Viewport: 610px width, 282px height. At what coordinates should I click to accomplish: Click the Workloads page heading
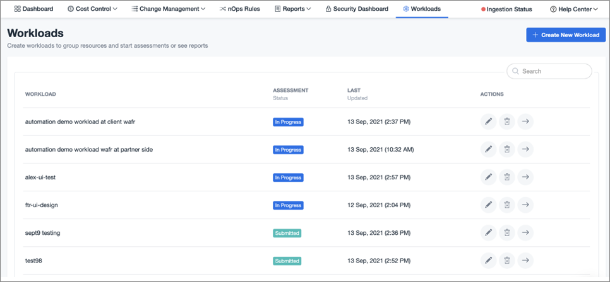(x=35, y=33)
